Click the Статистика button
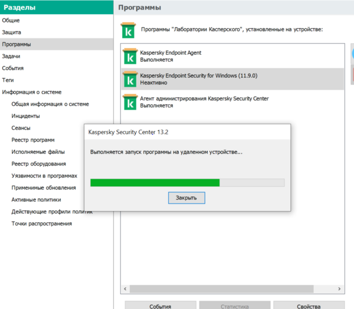 (235, 305)
